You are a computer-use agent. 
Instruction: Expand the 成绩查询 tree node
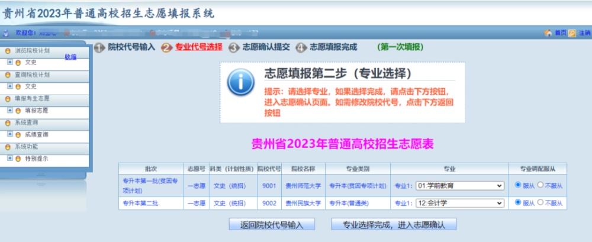pos(10,134)
